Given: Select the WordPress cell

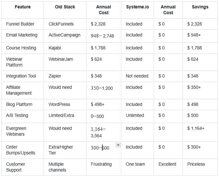Looking at the screenshot, I should click(59, 104).
